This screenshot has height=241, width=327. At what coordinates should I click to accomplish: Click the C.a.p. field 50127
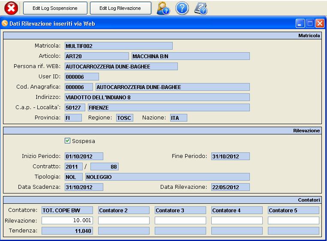click(x=75, y=107)
